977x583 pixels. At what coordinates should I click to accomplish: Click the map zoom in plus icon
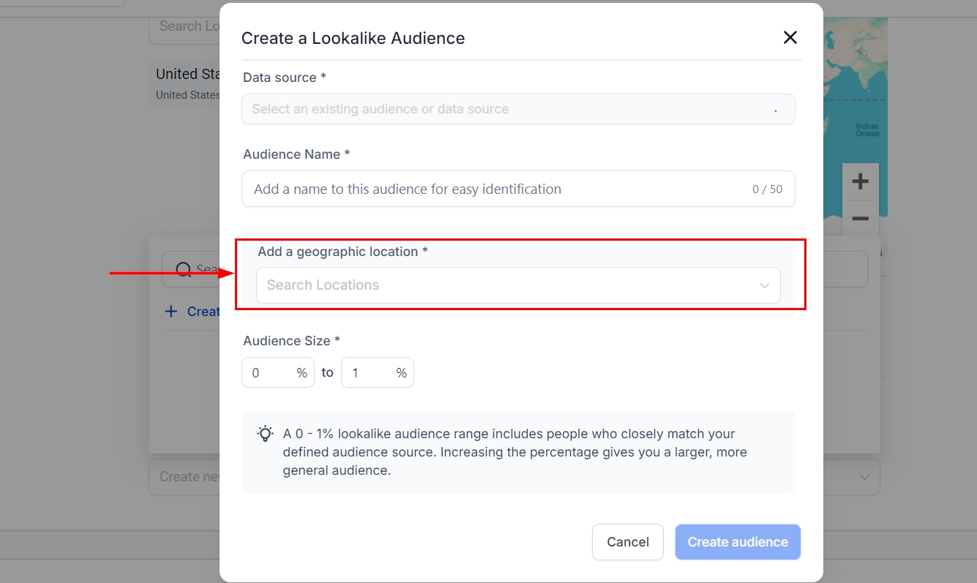860,181
